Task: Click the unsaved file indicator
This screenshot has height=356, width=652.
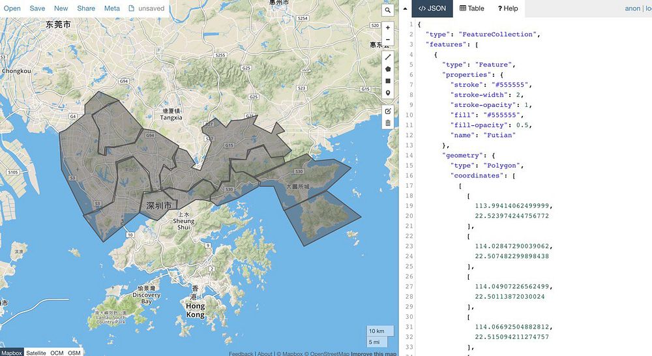Action: (x=146, y=8)
